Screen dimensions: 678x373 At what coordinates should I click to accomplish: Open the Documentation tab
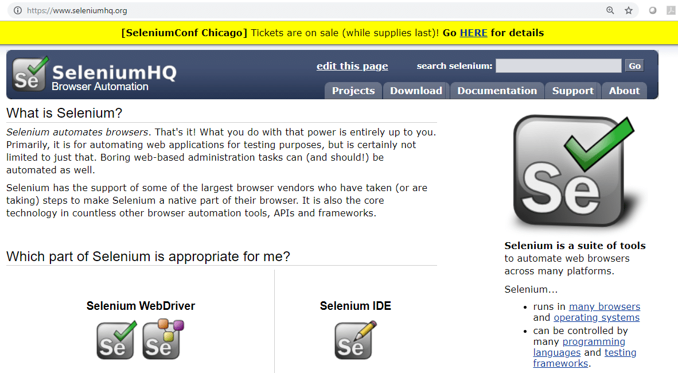tap(497, 91)
